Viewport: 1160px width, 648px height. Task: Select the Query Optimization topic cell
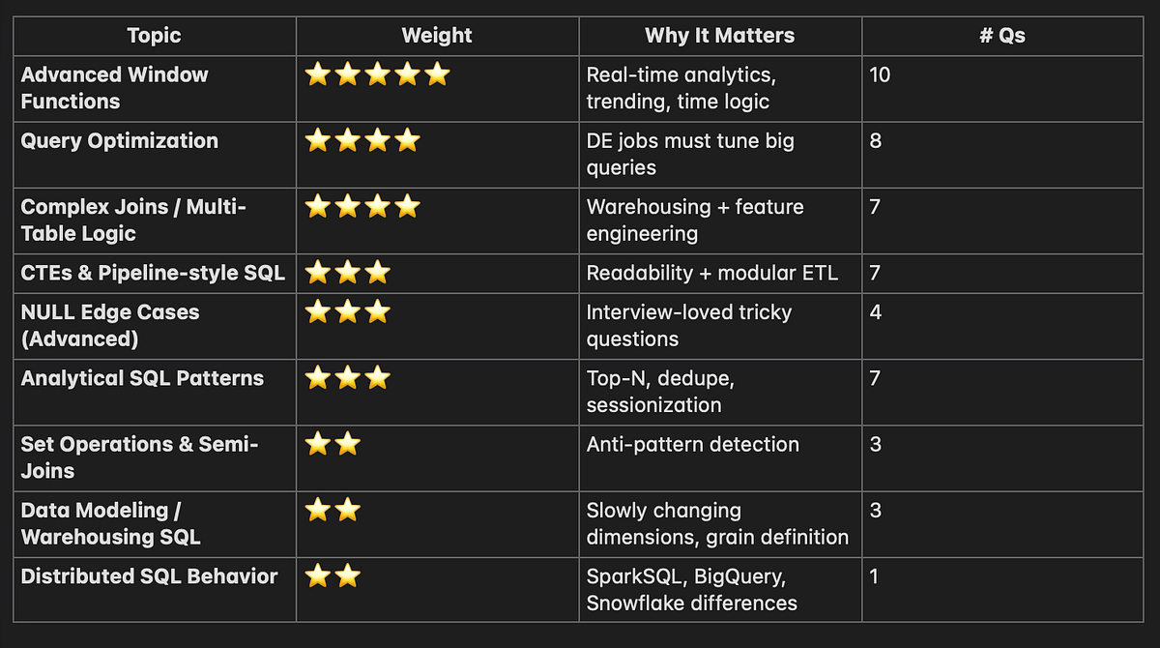point(155,154)
